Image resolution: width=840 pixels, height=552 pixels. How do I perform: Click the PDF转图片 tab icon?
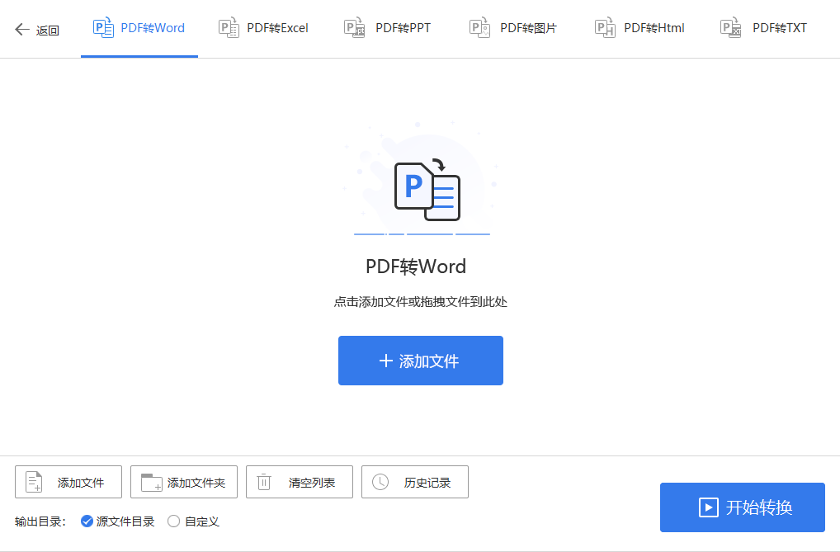tap(479, 27)
